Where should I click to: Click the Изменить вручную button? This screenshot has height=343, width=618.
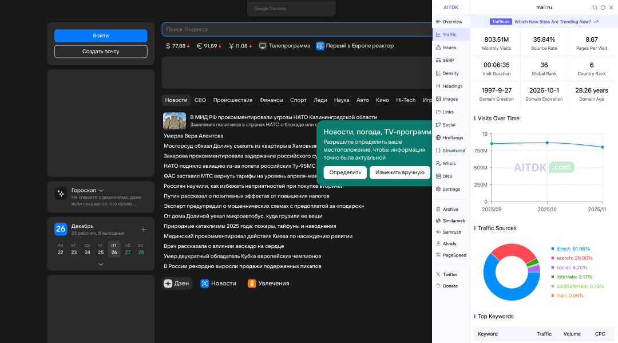(399, 172)
